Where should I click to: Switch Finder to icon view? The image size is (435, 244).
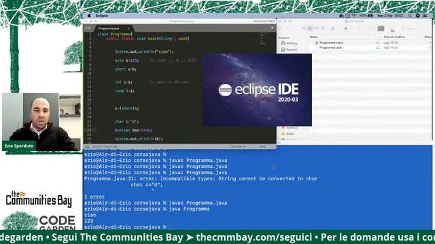coord(304,28)
